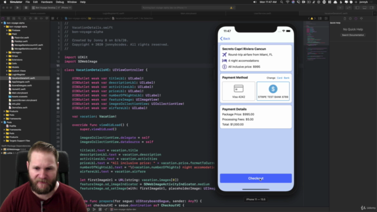This screenshot has height=212, width=377.
Task: Tap the Back button in the simulator
Action: tap(225, 38)
